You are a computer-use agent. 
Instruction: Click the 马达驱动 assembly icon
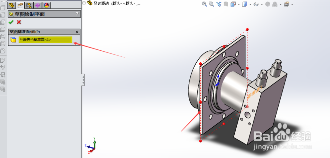90,3
